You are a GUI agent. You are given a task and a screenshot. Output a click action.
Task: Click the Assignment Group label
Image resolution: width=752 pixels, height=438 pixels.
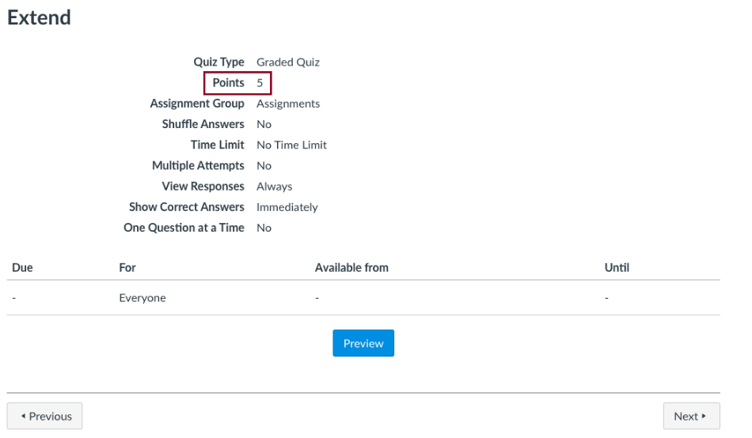[x=197, y=104]
